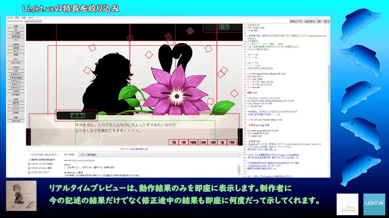
Task: Click the sketch portrait thumbnail
Action: coord(21,196)
